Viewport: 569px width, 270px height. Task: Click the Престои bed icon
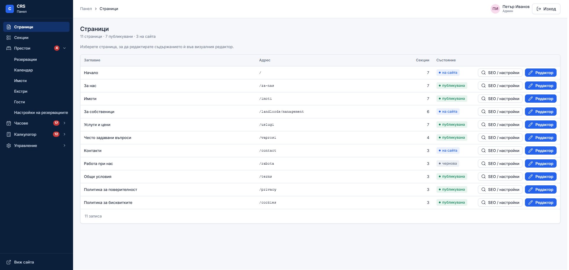tap(9, 48)
